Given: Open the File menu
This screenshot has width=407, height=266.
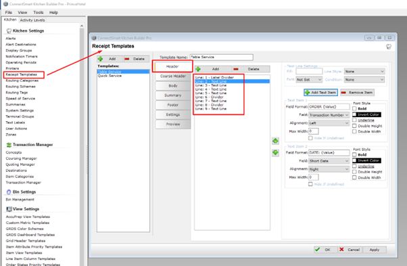Looking at the screenshot, I should pyautogui.click(x=9, y=12).
